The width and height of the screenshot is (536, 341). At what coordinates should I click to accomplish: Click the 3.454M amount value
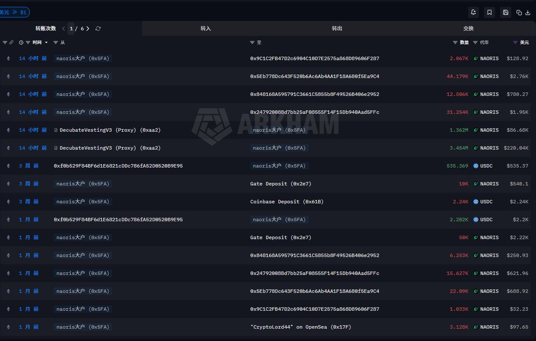(x=459, y=148)
